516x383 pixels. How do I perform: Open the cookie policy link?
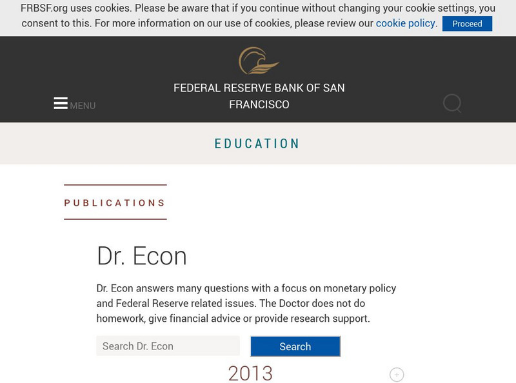[x=405, y=23]
